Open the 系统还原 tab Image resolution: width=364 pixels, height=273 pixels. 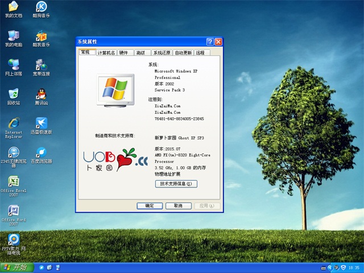click(x=162, y=53)
